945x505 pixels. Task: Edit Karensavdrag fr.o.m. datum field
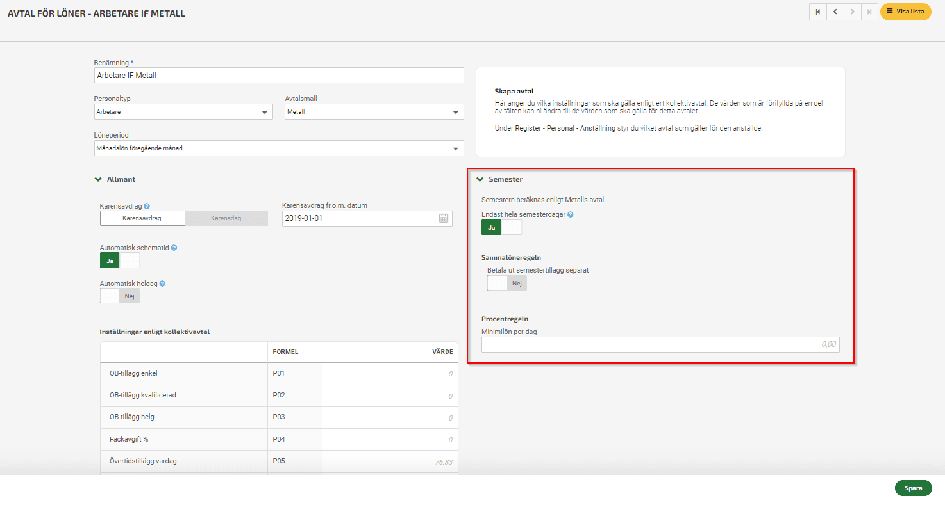point(367,218)
